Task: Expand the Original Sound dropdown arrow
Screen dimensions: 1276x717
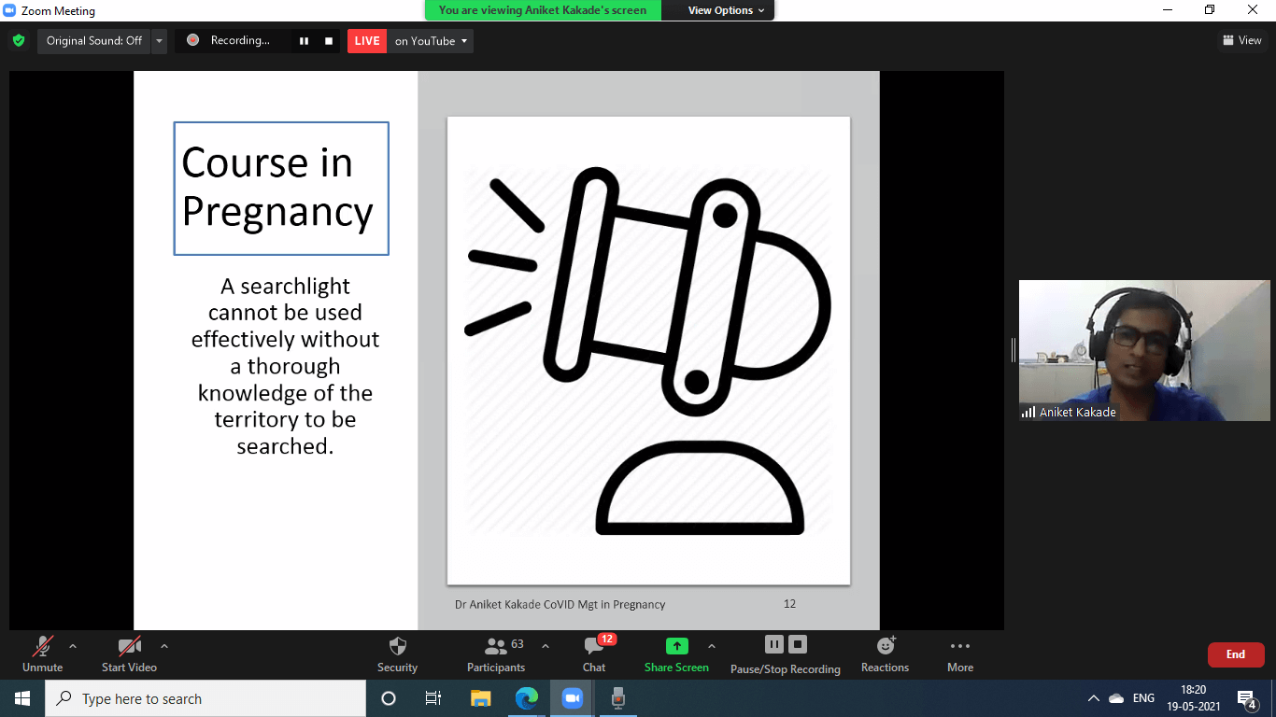Action: [x=160, y=41]
